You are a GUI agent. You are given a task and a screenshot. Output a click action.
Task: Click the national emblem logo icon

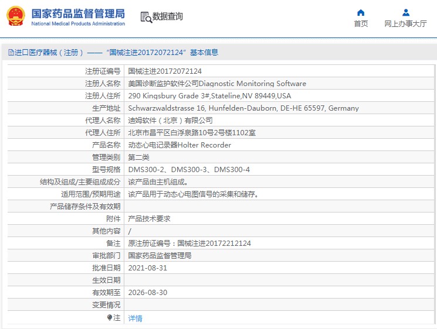(16, 16)
